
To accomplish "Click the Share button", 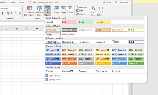I will tap(107, 3).
